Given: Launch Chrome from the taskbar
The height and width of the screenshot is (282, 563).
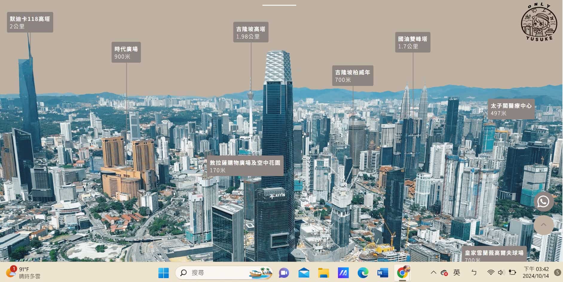Looking at the screenshot, I should point(402,272).
